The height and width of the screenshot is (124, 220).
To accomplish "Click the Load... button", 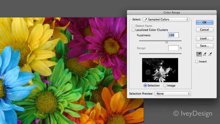I will [205, 38].
